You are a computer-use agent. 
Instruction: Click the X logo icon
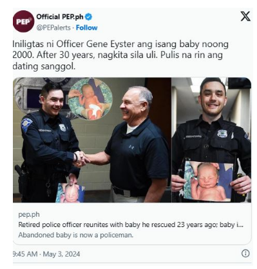pos(245,16)
